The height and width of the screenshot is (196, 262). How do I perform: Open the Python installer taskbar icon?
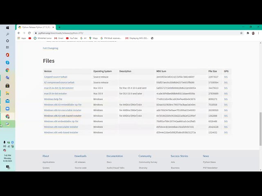7,124
